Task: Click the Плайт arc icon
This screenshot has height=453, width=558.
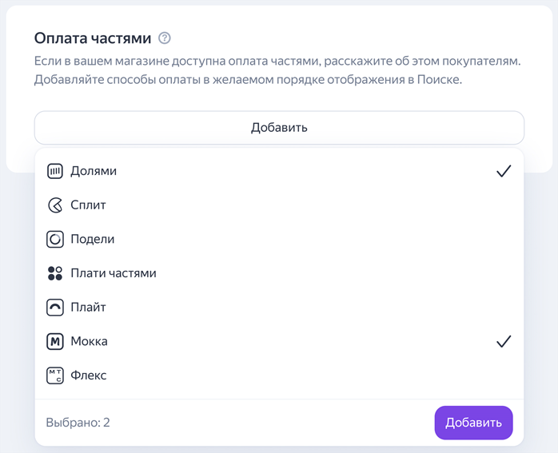Action: coord(55,308)
